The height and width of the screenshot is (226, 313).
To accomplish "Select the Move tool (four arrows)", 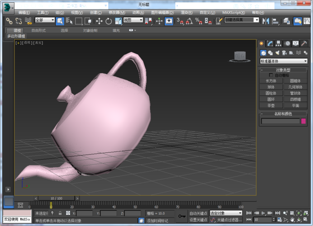I will pyautogui.click(x=99, y=21).
